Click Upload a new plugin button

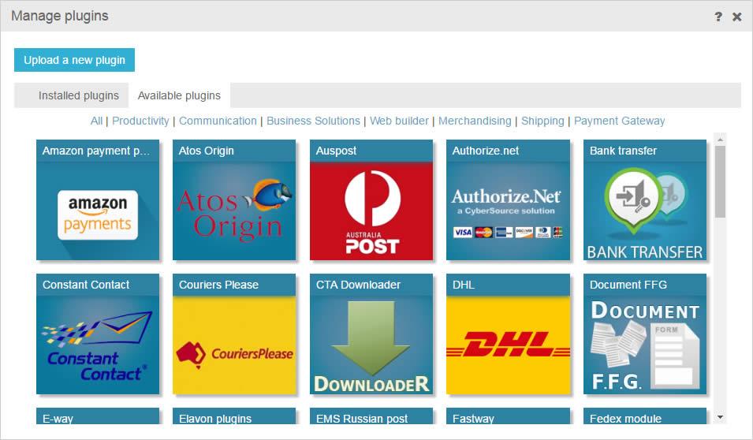[74, 60]
